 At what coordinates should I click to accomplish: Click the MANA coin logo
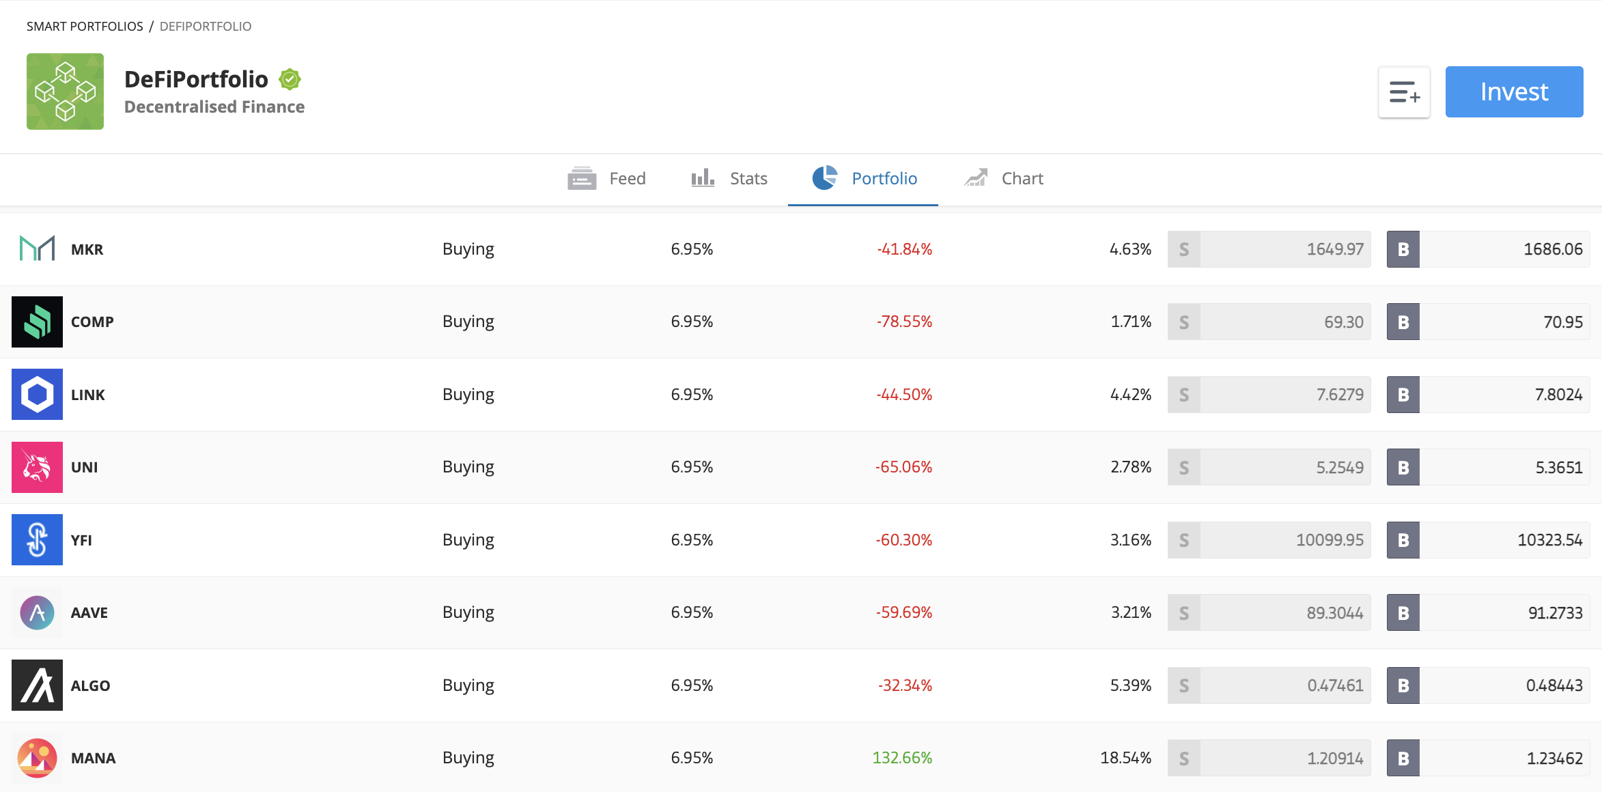click(37, 758)
